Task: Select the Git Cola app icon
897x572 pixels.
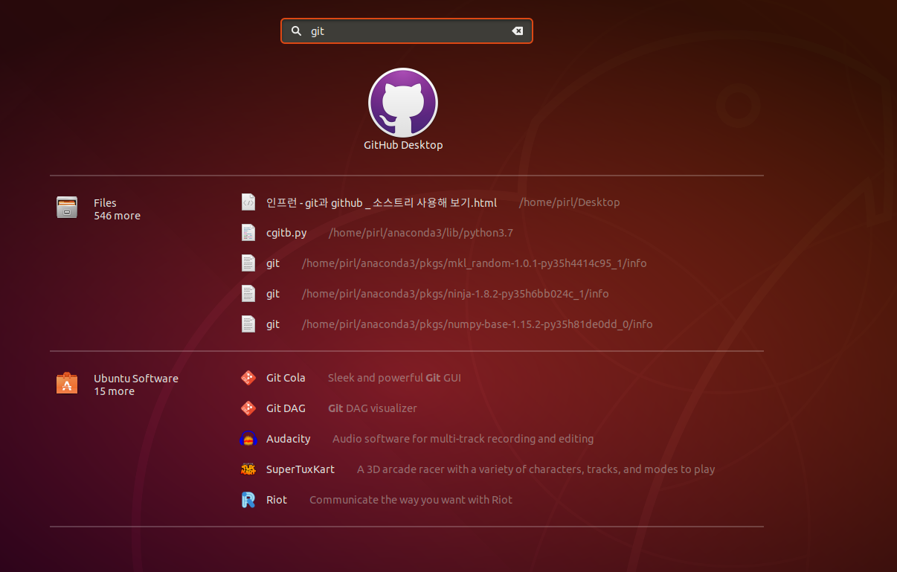Action: 248,378
